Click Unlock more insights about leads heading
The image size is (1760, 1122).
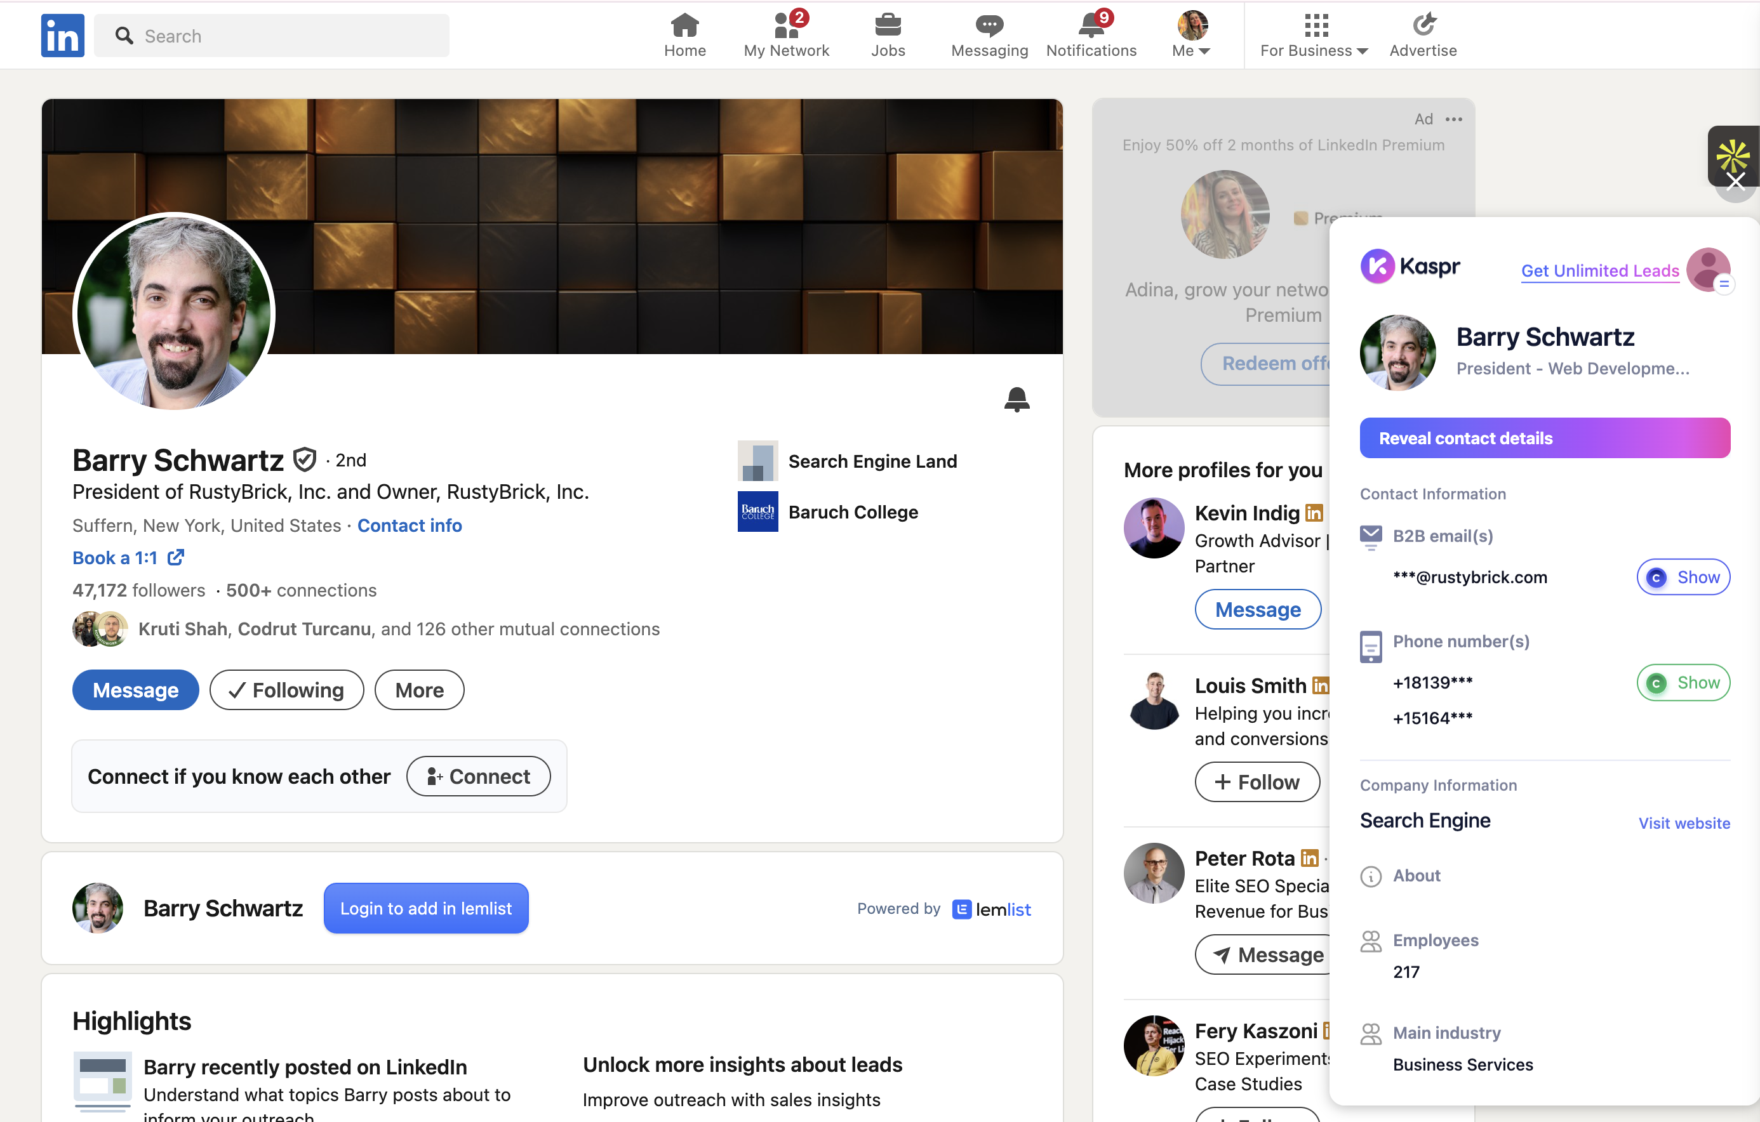click(x=743, y=1065)
